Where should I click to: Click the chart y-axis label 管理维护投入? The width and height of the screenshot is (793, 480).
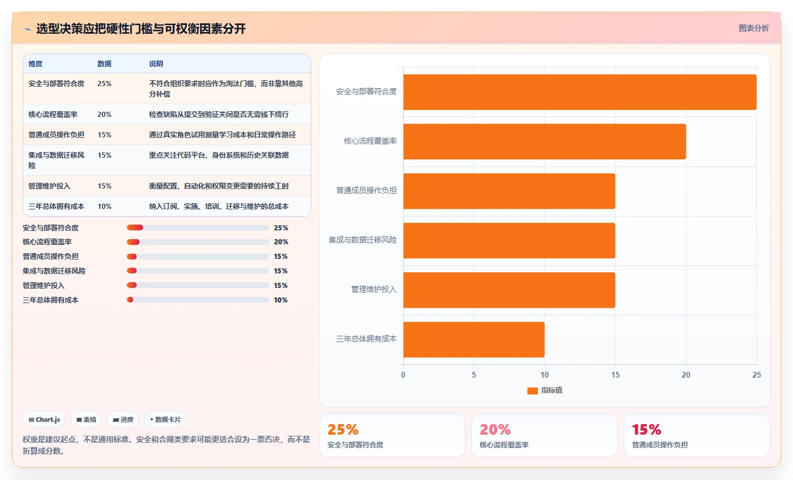pyautogui.click(x=374, y=289)
